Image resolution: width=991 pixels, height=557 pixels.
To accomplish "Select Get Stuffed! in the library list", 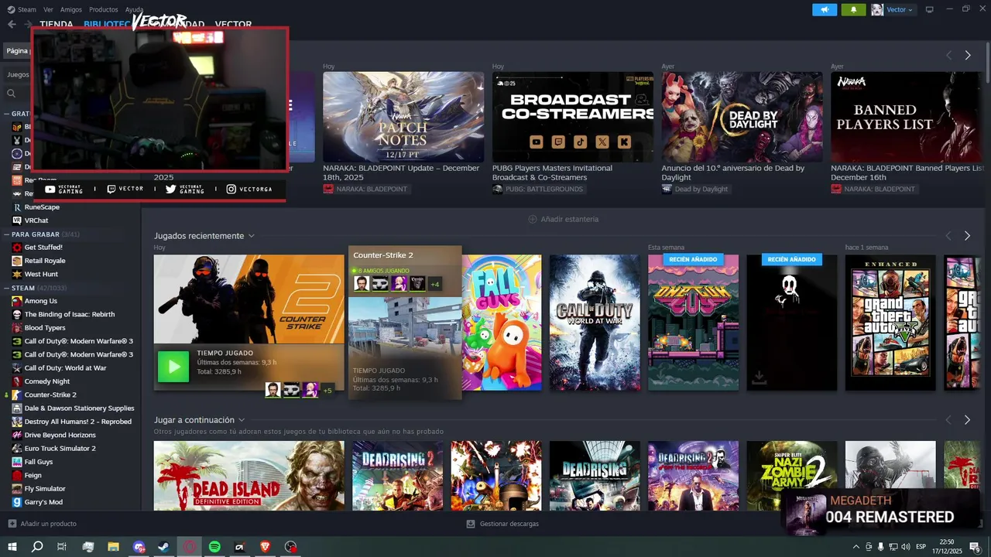I will point(43,248).
